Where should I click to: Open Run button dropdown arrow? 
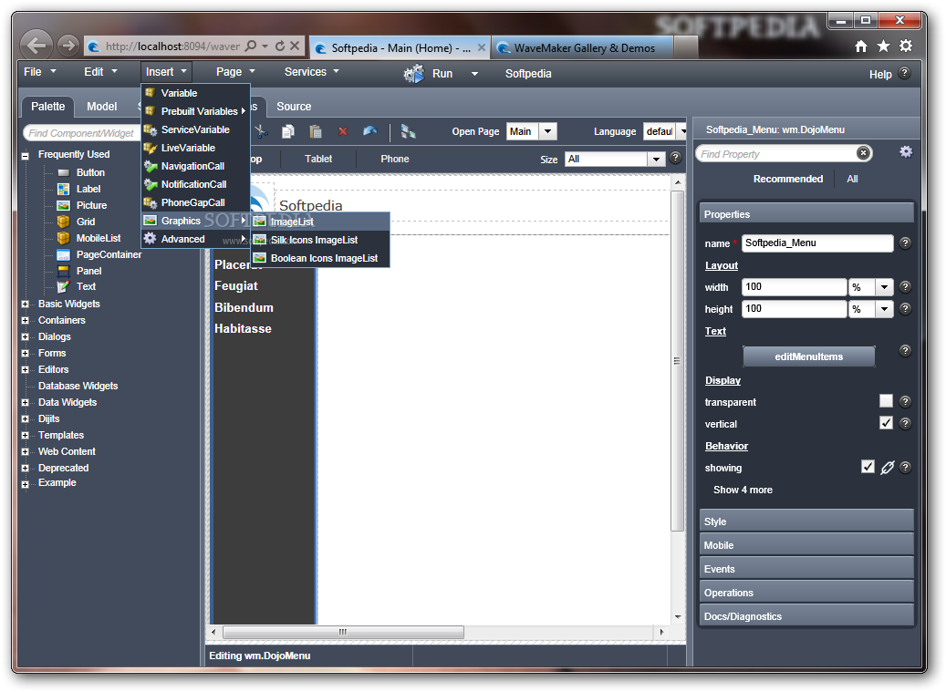point(474,74)
